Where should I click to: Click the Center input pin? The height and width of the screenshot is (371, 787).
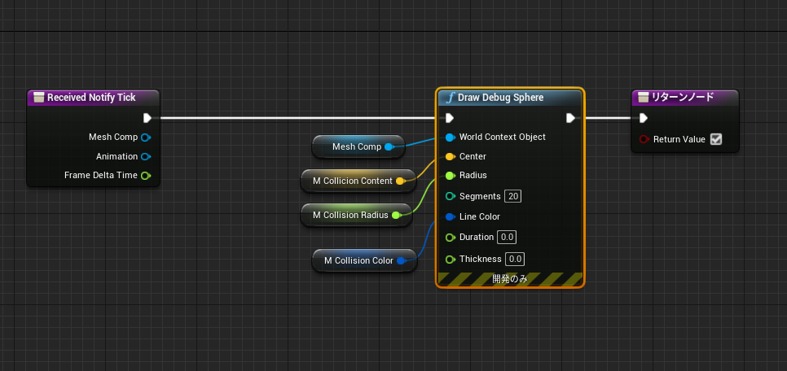coord(451,156)
